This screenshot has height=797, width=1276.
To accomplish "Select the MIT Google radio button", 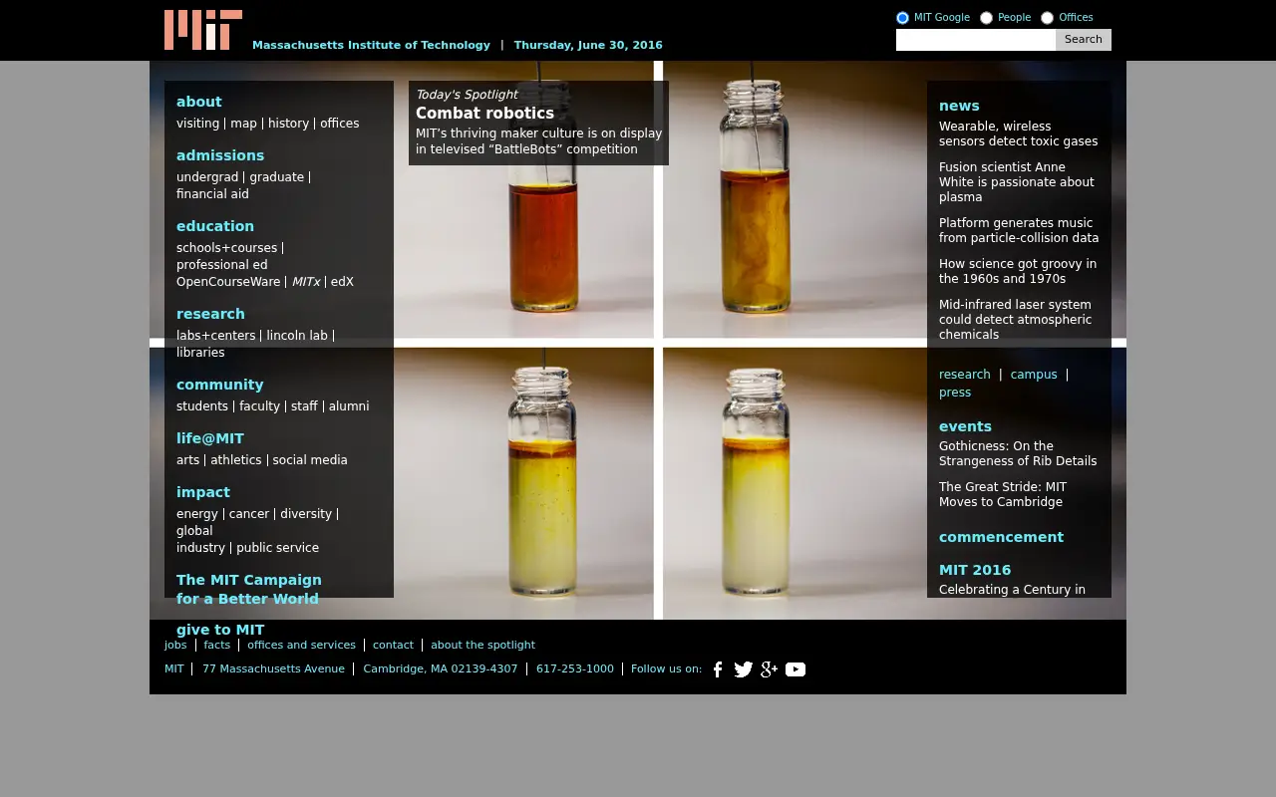I will (902, 18).
